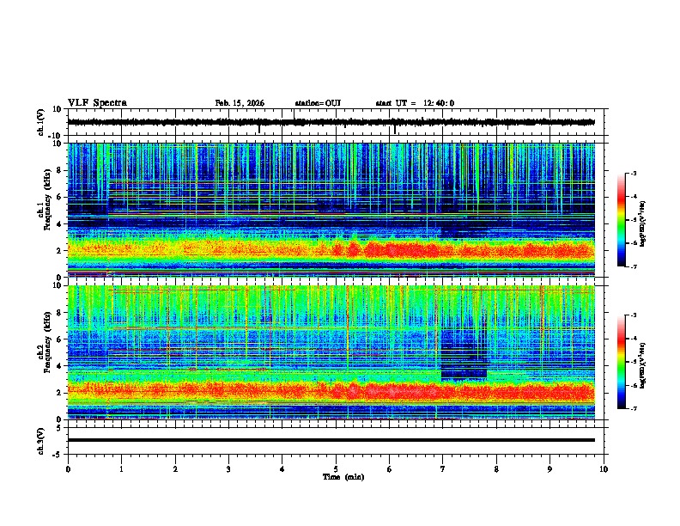Click the ch.1 spectrogram color scale bar
680x526 pixels.
621,220
